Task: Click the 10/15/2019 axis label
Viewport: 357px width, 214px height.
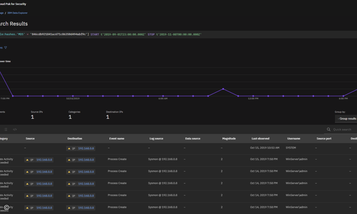Action: tap(73, 98)
